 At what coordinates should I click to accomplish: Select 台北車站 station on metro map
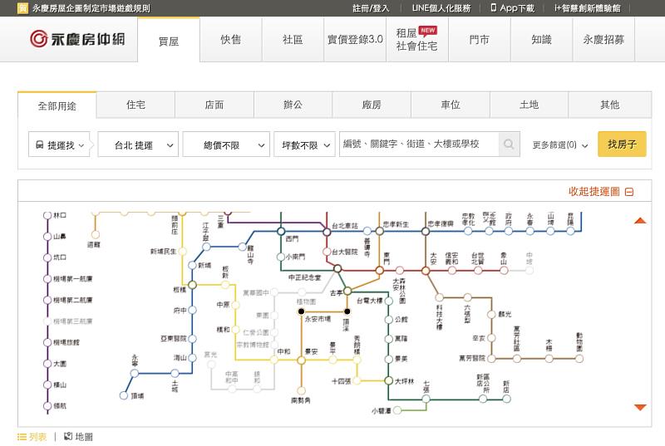point(327,232)
